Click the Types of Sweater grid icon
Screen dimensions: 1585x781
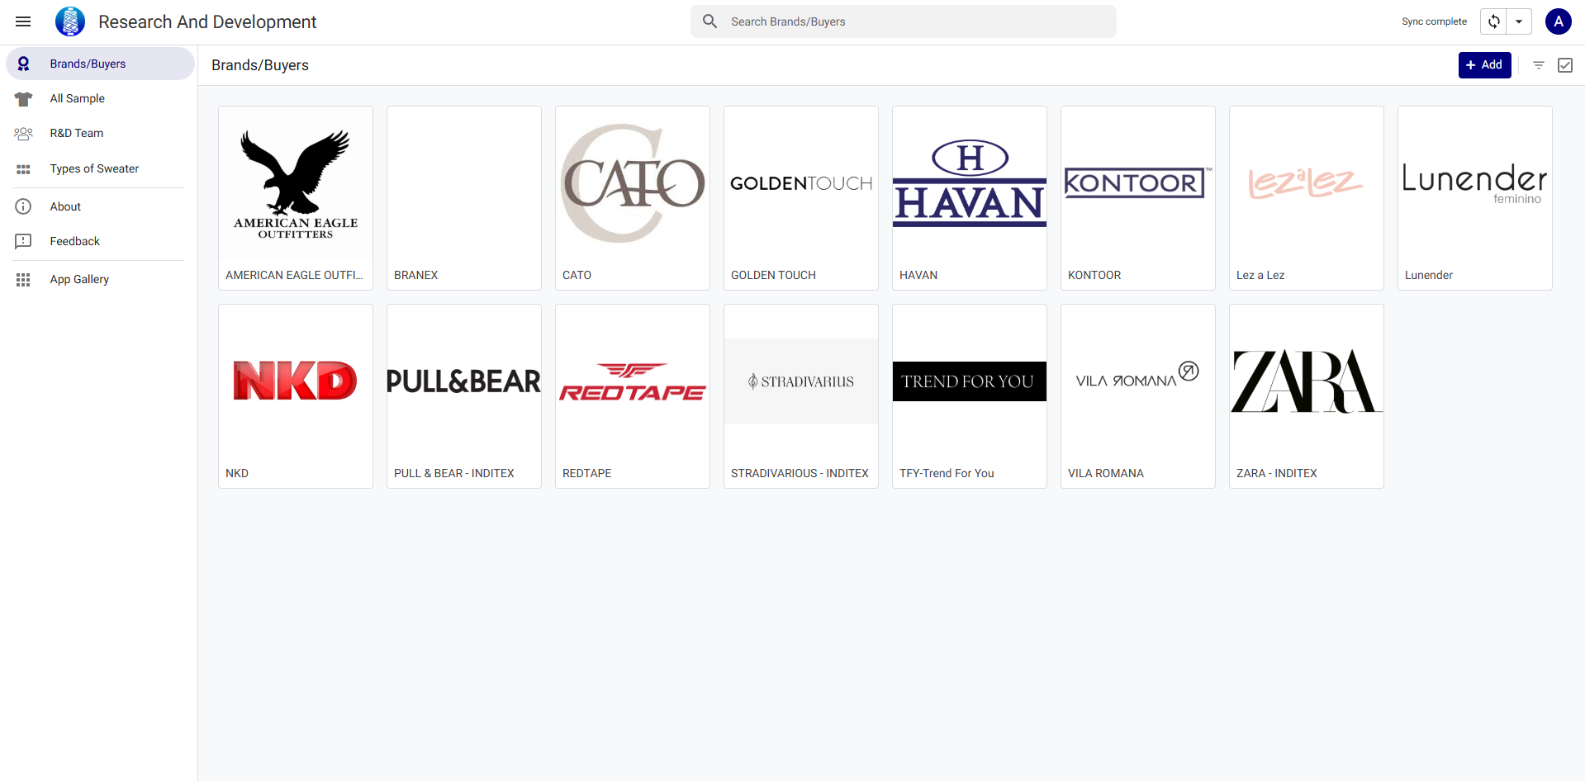pyautogui.click(x=24, y=169)
